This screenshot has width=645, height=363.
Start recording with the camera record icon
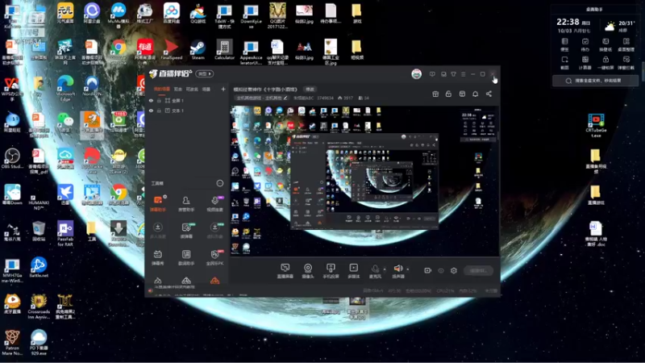[x=428, y=270]
